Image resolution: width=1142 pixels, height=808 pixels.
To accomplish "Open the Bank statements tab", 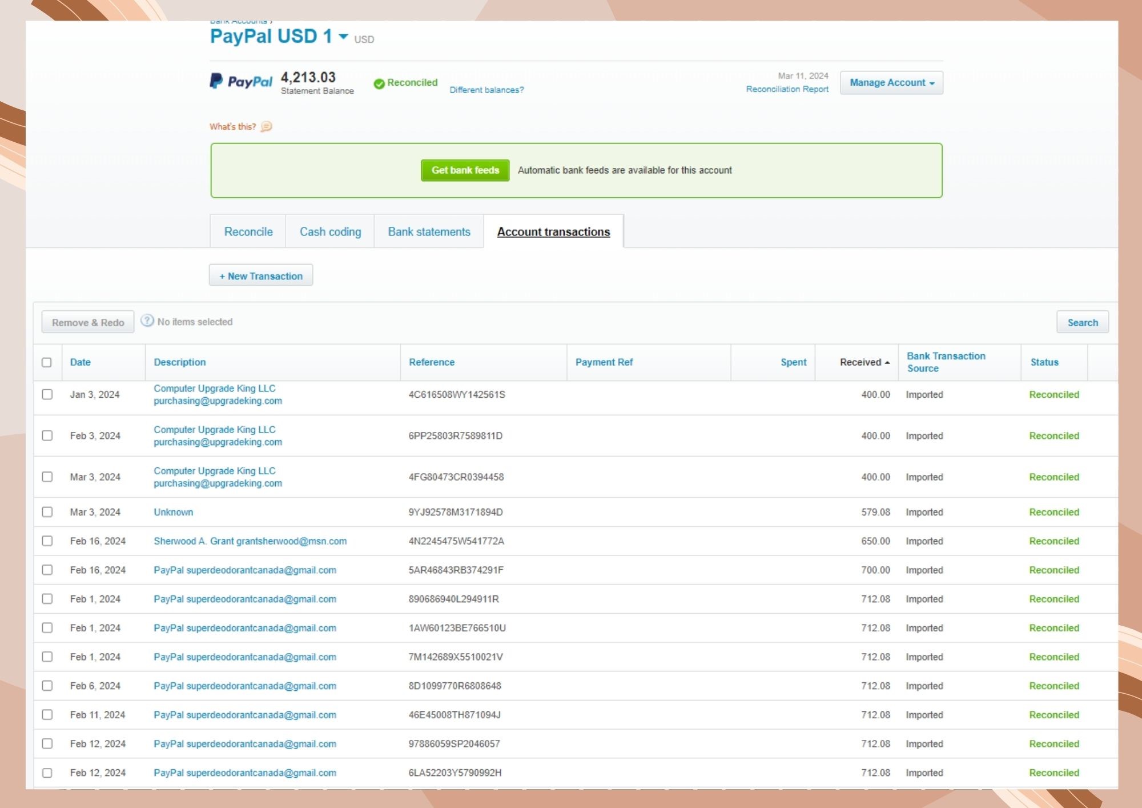I will point(429,231).
